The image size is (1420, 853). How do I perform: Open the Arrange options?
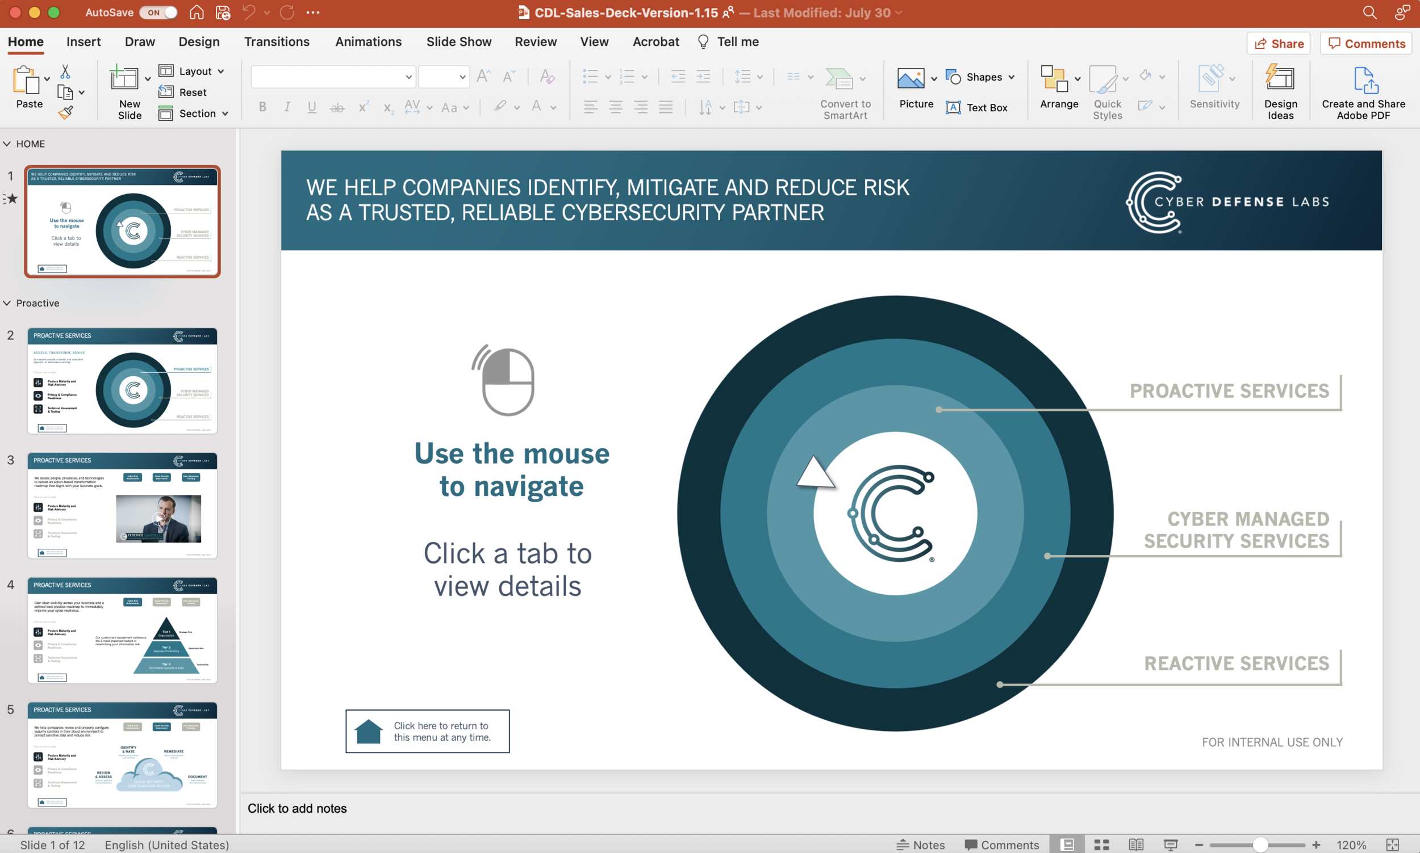[x=1059, y=87]
